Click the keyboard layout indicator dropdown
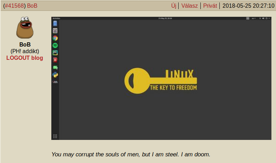Image resolution: width=276 pixels, height=163 pixels. [253, 18]
